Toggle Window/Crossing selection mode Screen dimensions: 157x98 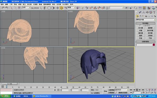pos(53,8)
